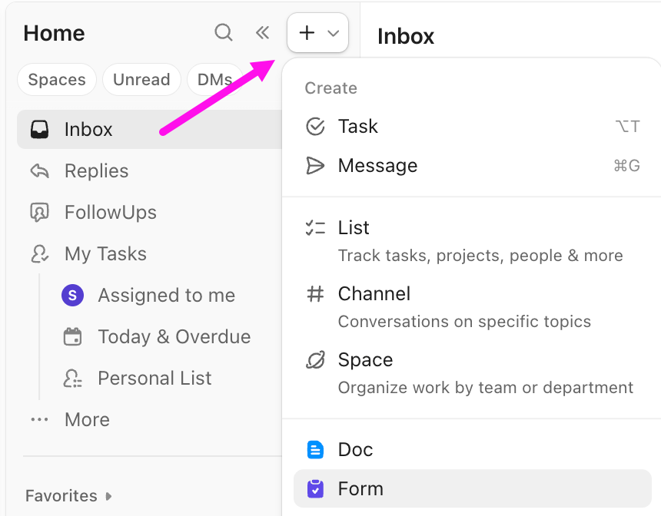Collapse the sidebar with the double-chevron

click(x=262, y=33)
